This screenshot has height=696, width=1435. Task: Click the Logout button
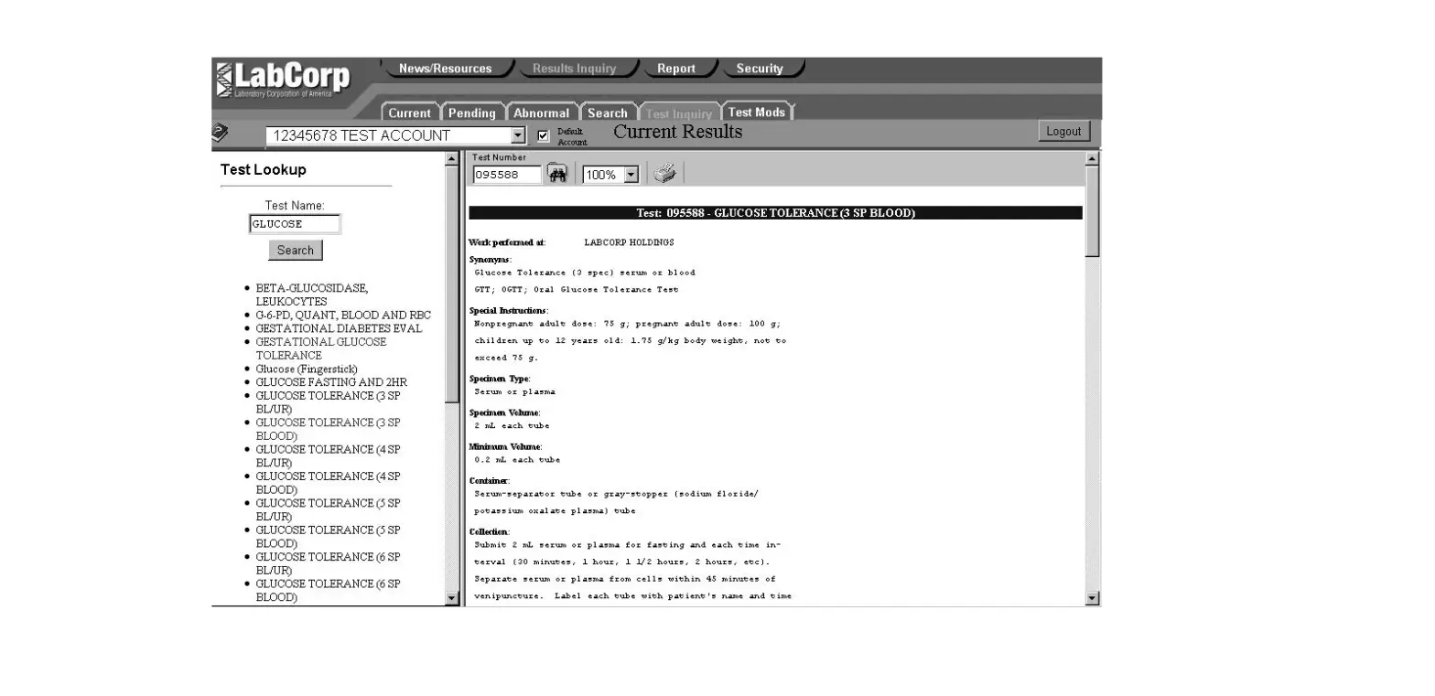point(1063,132)
